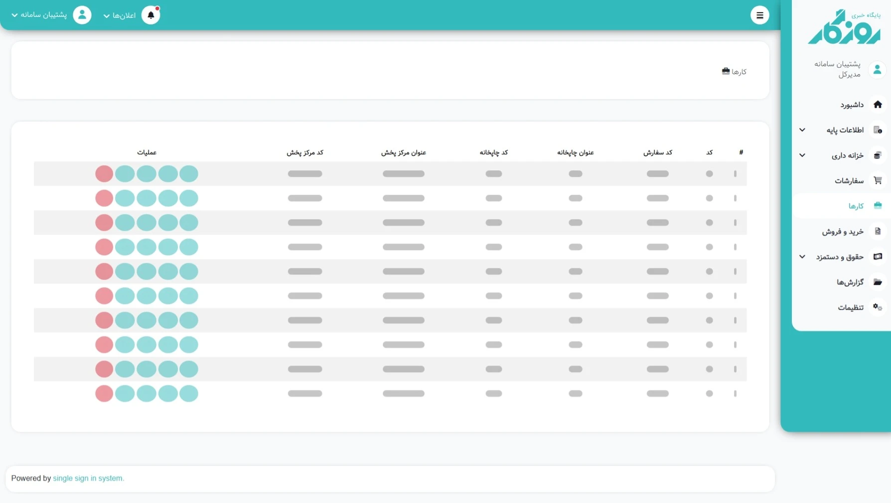Click the روزگار logo in the sidebar

pos(844,28)
